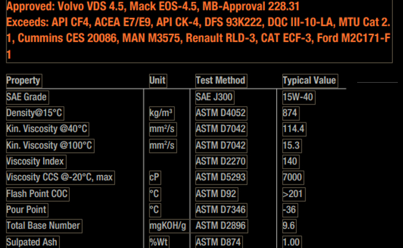403x248 pixels.
Task: Click the 'ASTM D5293' test method cell
Action: coord(221,178)
